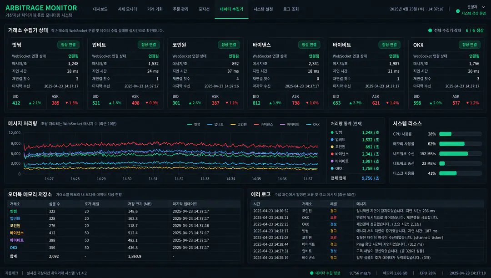Toggle 바이낸스 series in chart legend
491x278 pixels.
point(263,124)
